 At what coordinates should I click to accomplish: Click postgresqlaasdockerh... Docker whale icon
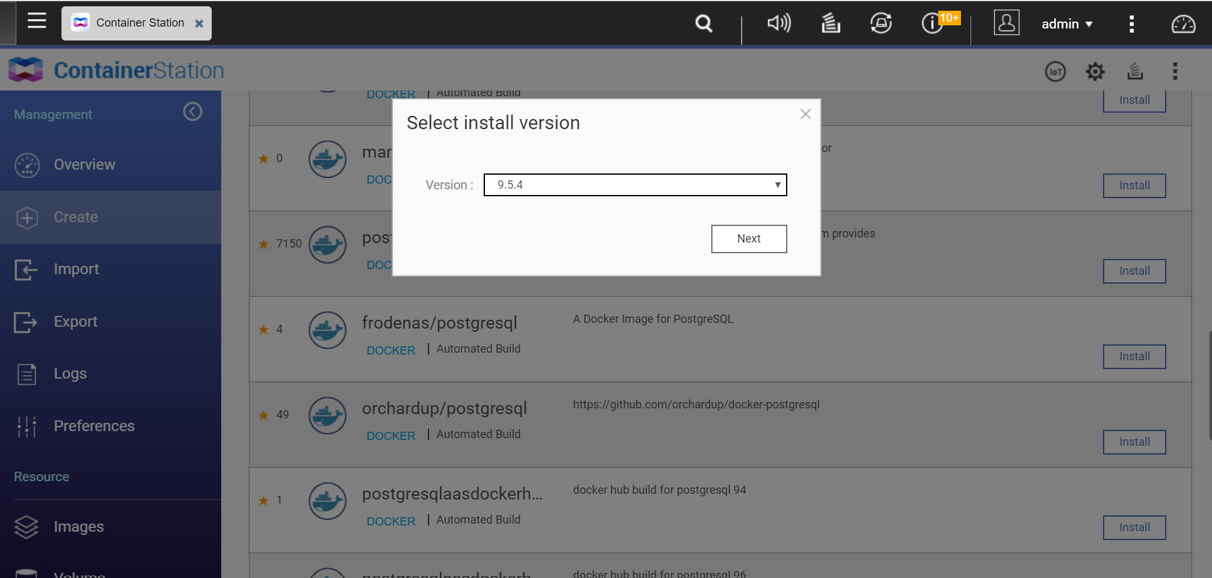(x=327, y=501)
